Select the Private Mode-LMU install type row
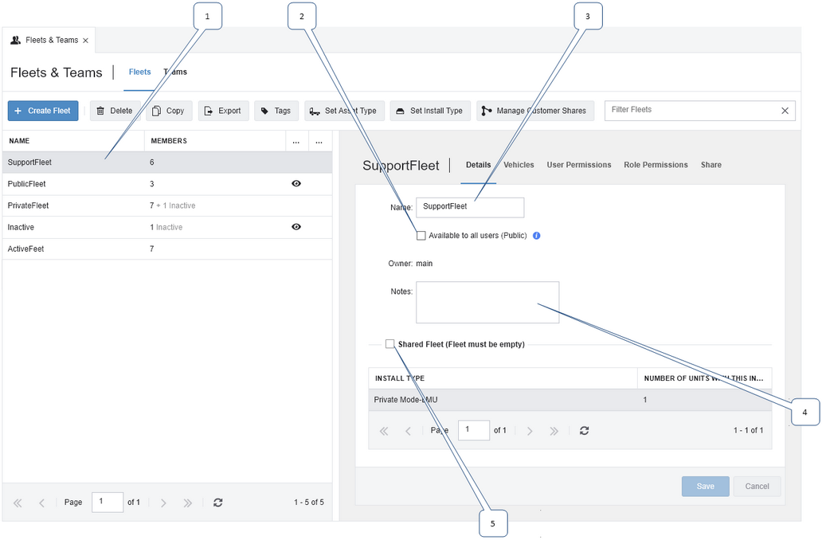This screenshot has height=540, width=822. pos(570,400)
